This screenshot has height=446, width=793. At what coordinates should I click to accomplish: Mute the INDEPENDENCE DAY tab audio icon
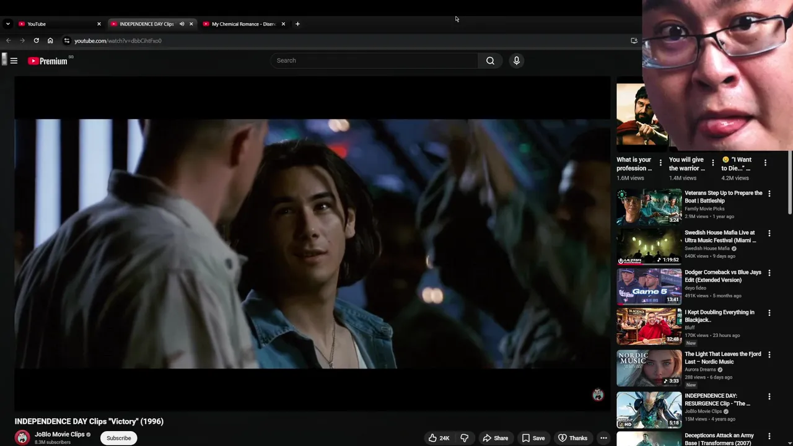[x=182, y=24]
